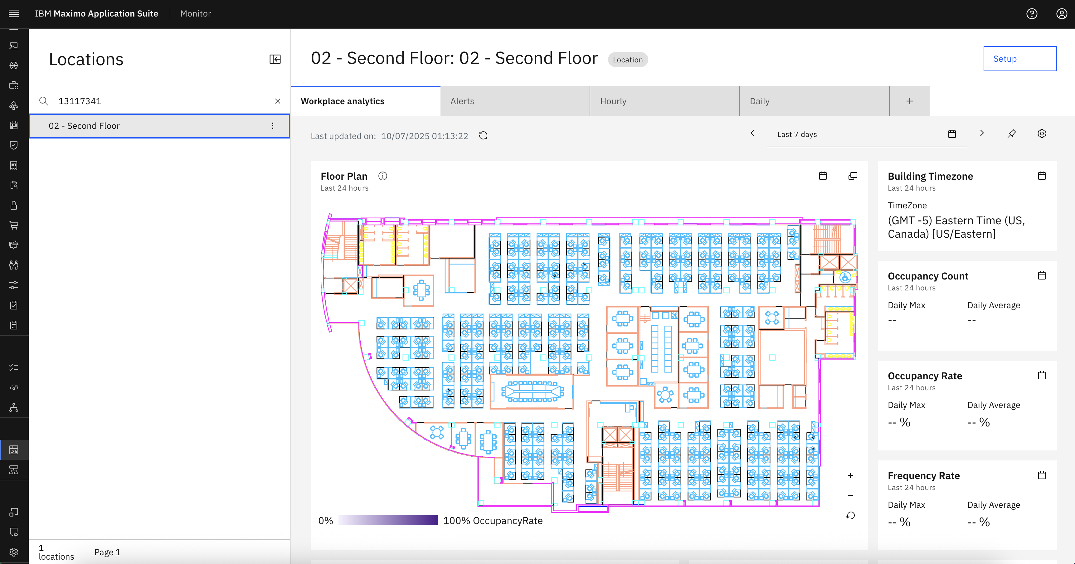This screenshot has width=1075, height=564.
Task: Click the wheelchair accessible symbol on floor plan
Action: pyautogui.click(x=845, y=277)
